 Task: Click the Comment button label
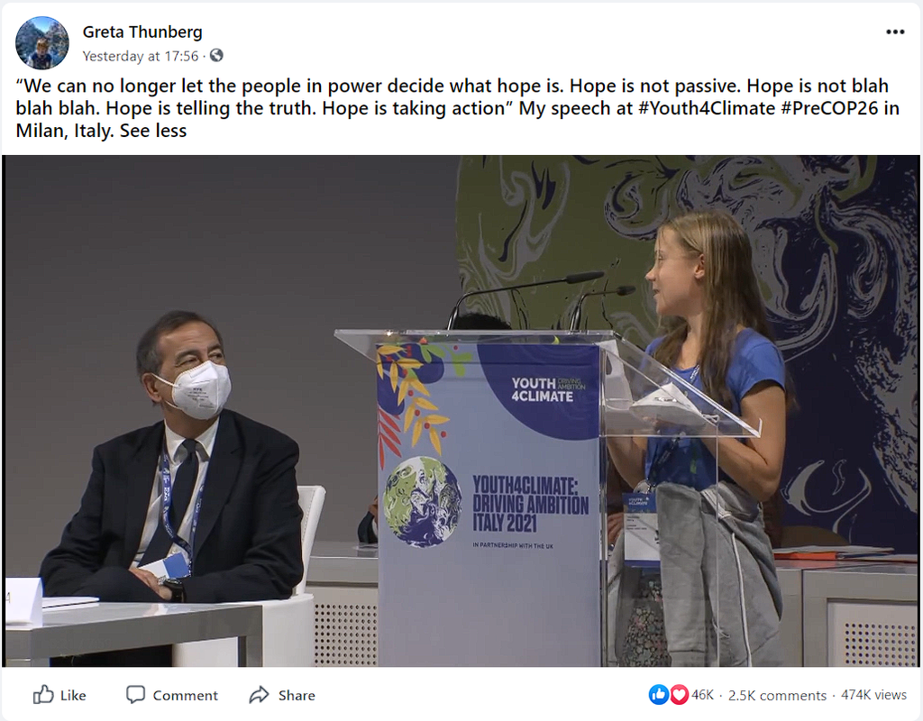[x=186, y=696]
